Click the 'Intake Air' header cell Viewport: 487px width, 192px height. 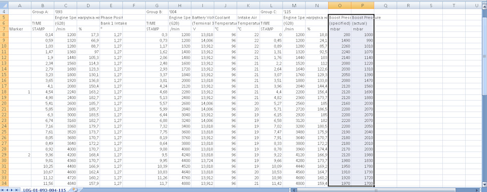coord(248,17)
